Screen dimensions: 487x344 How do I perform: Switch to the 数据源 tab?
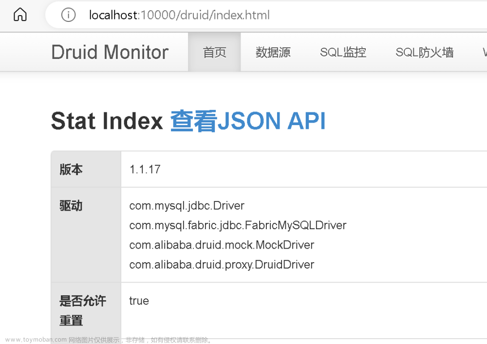273,52
